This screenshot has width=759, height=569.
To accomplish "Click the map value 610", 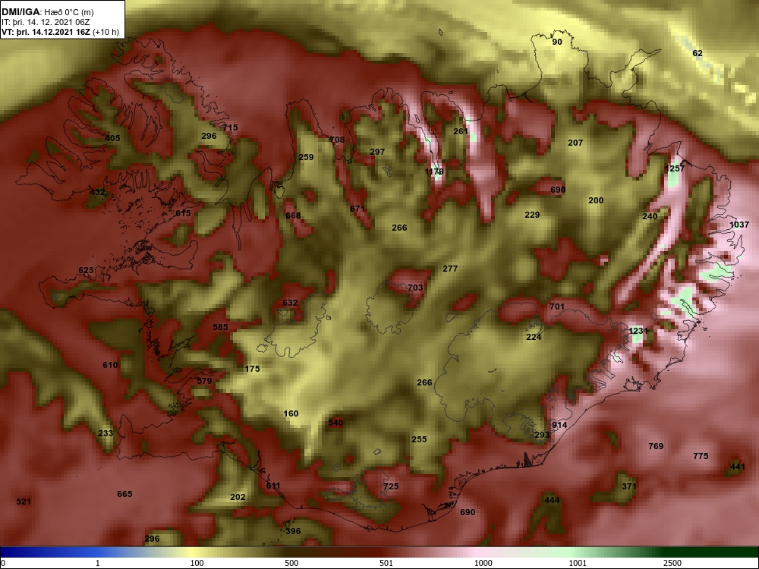I will coord(110,365).
